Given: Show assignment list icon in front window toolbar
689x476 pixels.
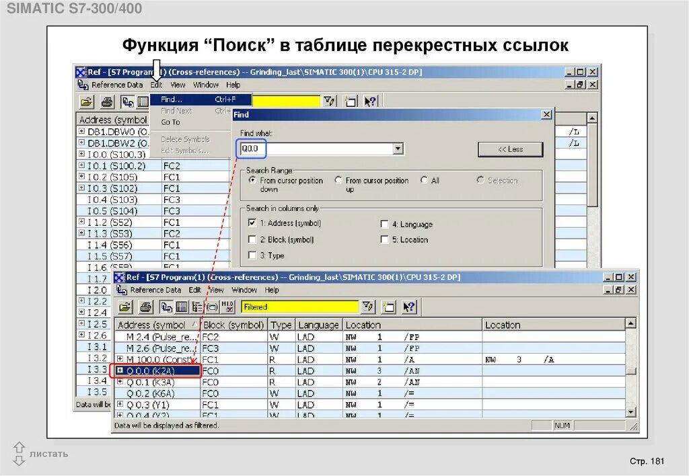Looking at the screenshot, I should point(182,307).
